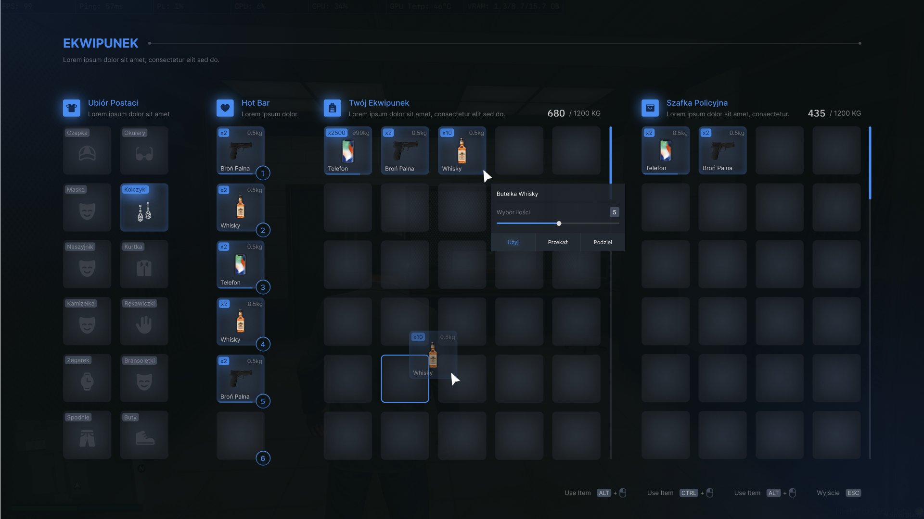Select the equipped Kolczyki earrings

coord(144,207)
